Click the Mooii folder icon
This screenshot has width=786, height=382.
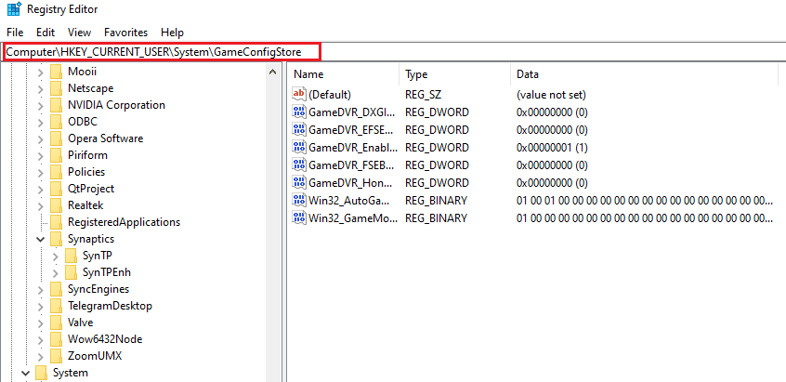(56, 72)
